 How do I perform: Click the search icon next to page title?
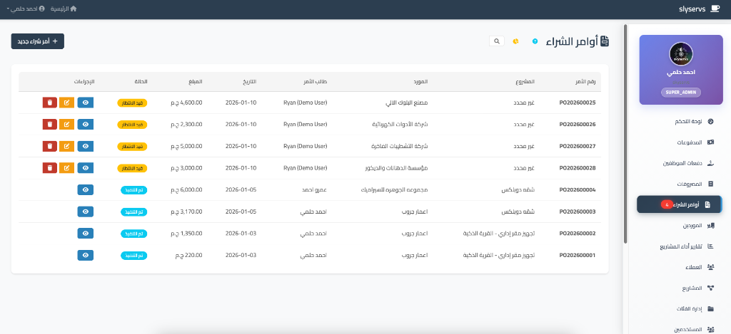pos(497,41)
